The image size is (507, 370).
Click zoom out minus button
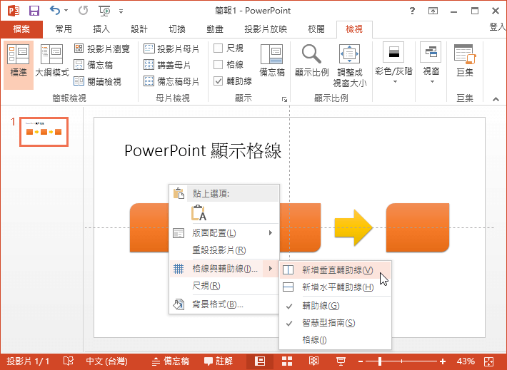pos(361,361)
